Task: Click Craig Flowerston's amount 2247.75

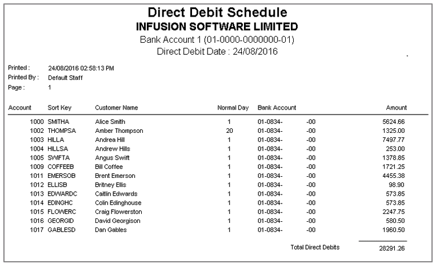Action: coord(394,212)
